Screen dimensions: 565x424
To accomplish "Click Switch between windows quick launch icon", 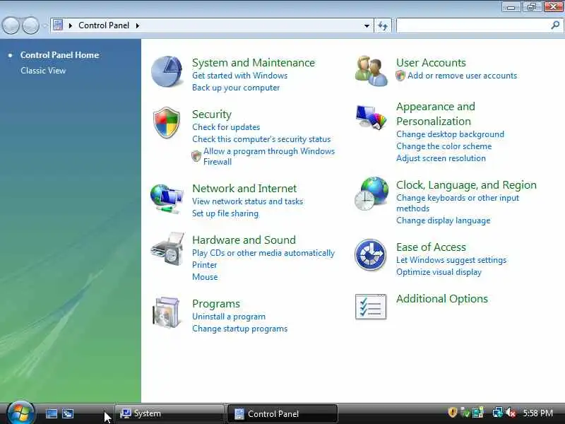I will coord(68,413).
